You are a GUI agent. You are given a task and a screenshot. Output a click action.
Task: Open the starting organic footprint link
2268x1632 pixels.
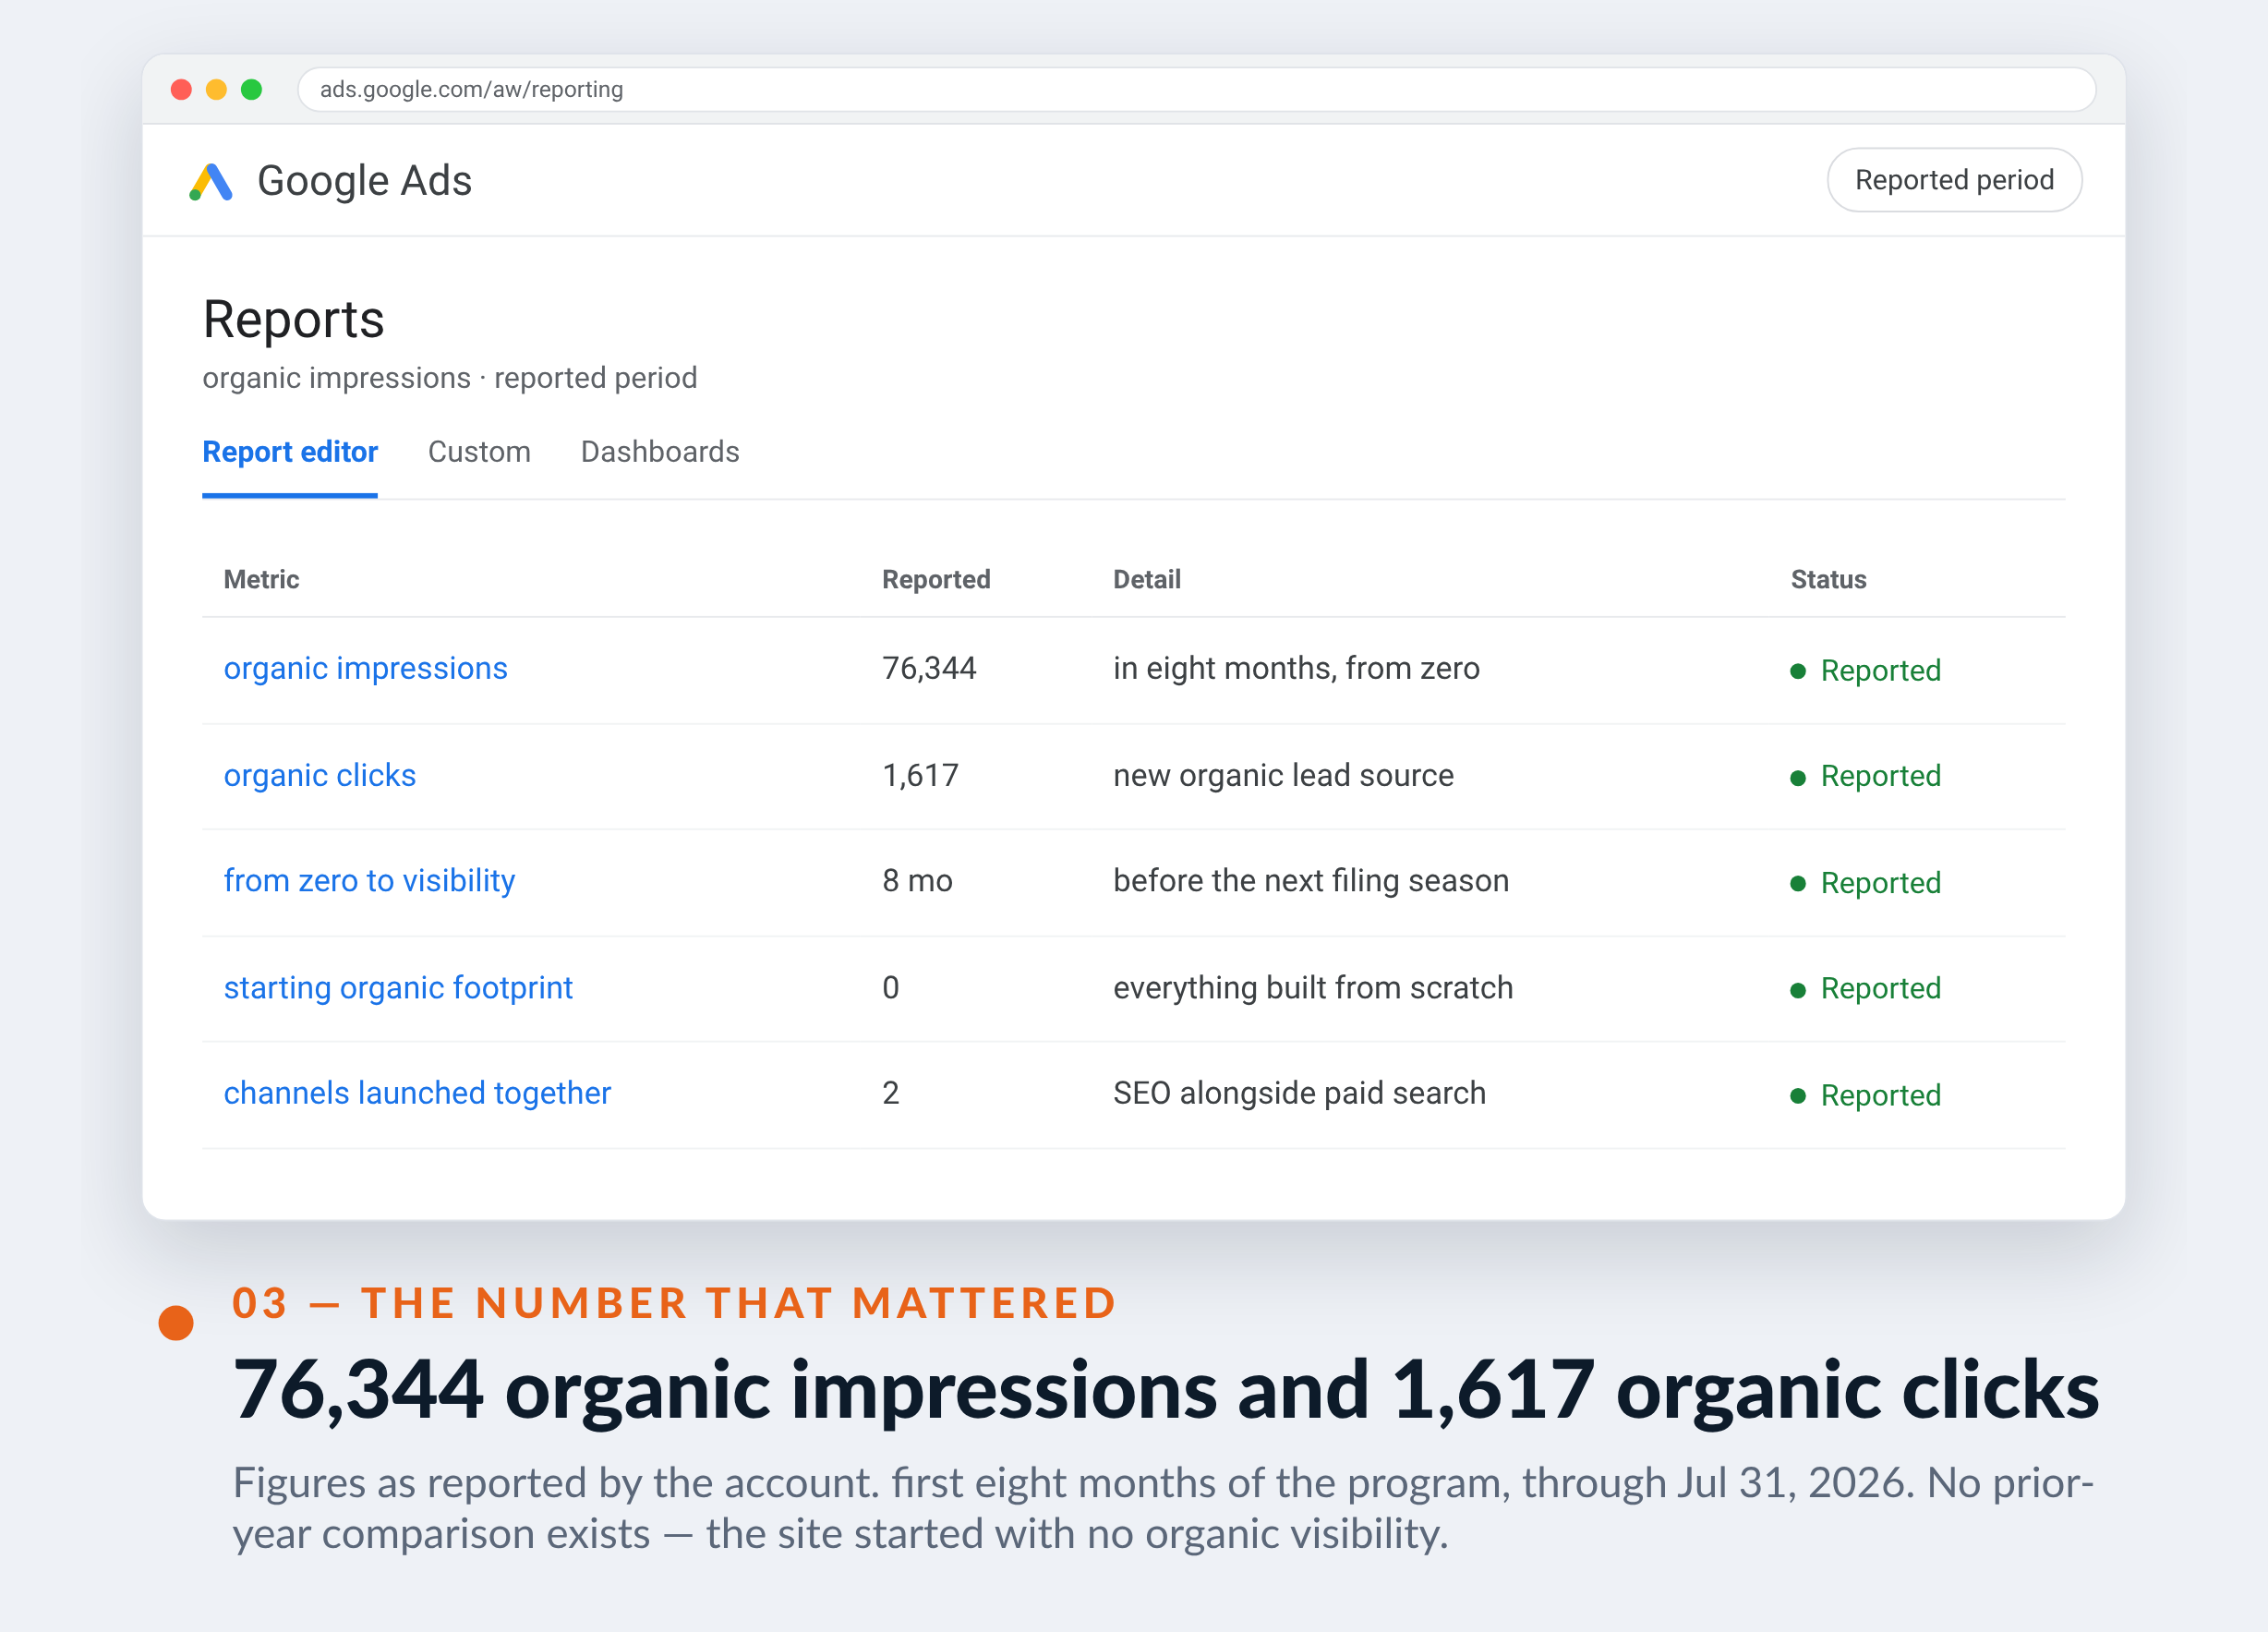398,988
